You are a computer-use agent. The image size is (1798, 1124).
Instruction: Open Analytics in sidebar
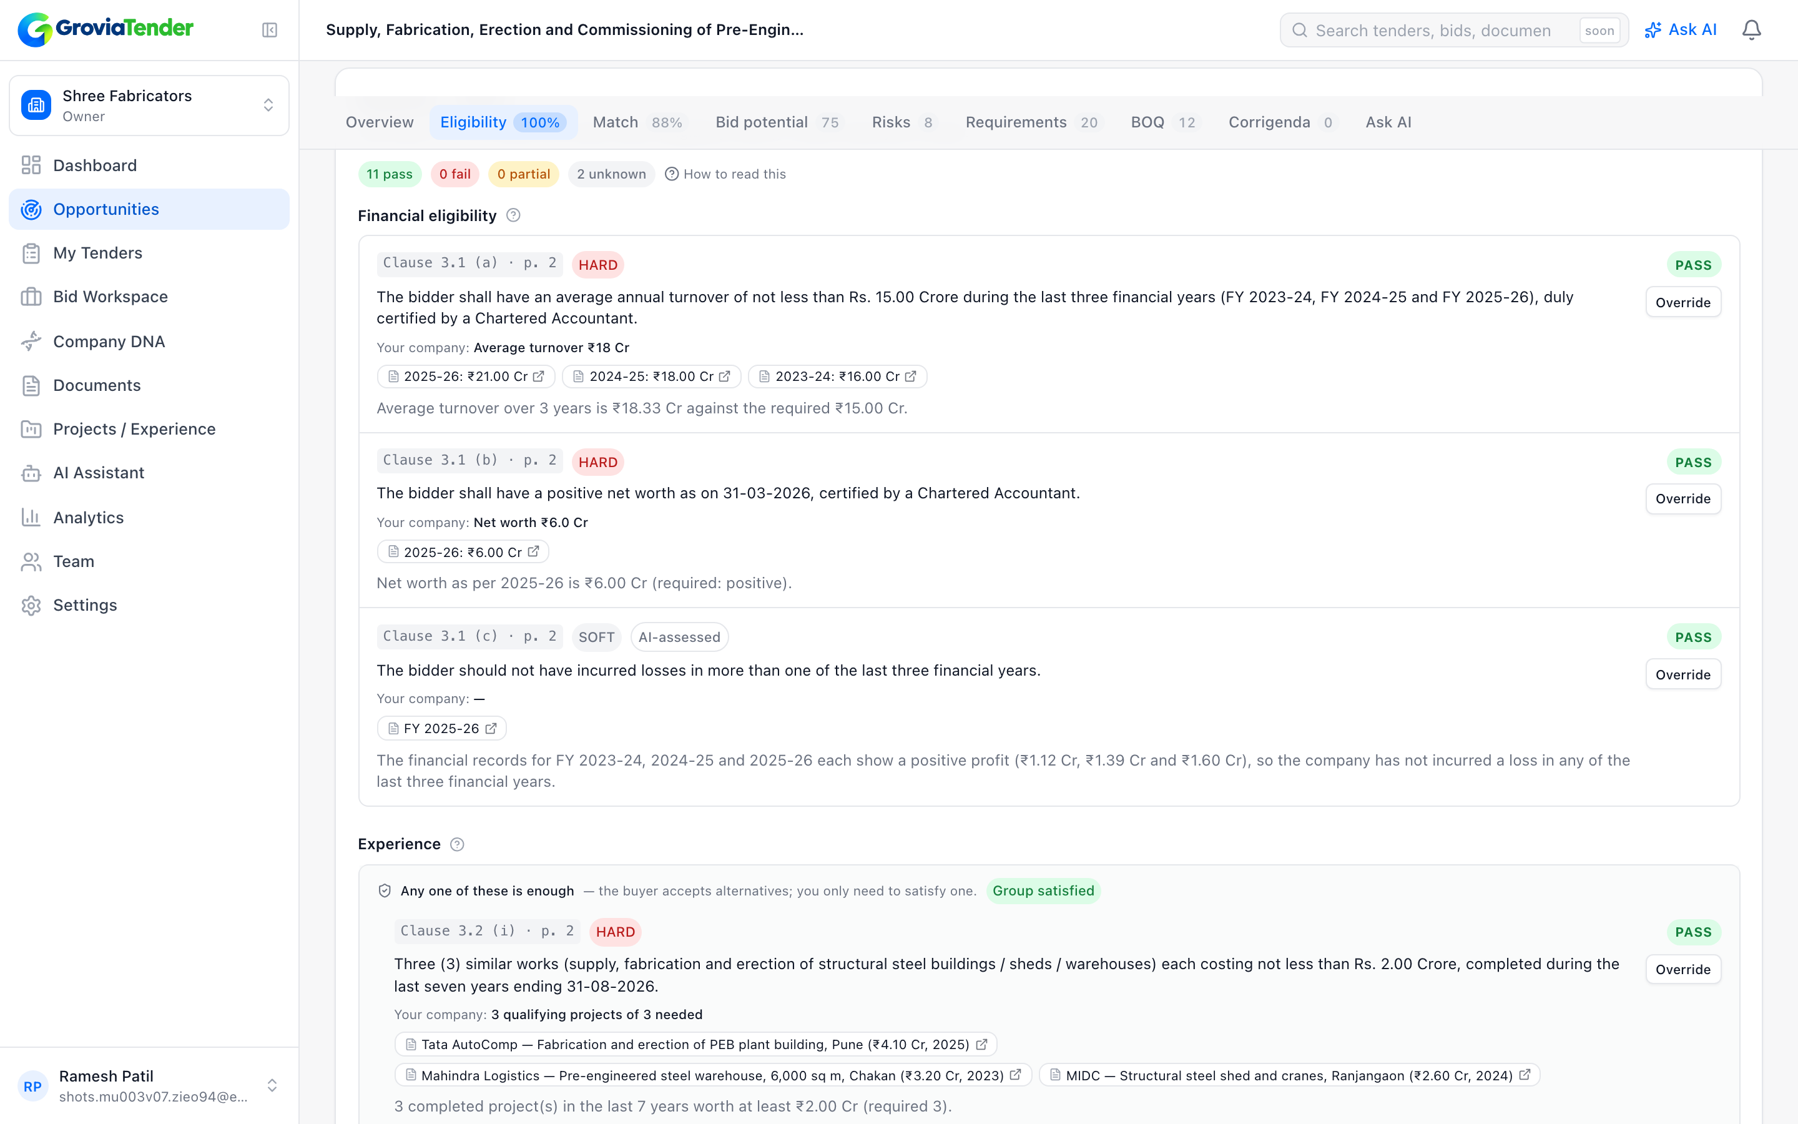(149, 518)
